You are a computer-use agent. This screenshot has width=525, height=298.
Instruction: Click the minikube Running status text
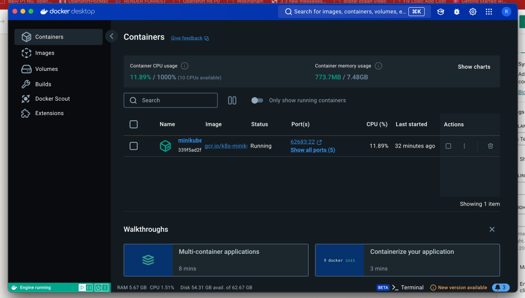(261, 146)
